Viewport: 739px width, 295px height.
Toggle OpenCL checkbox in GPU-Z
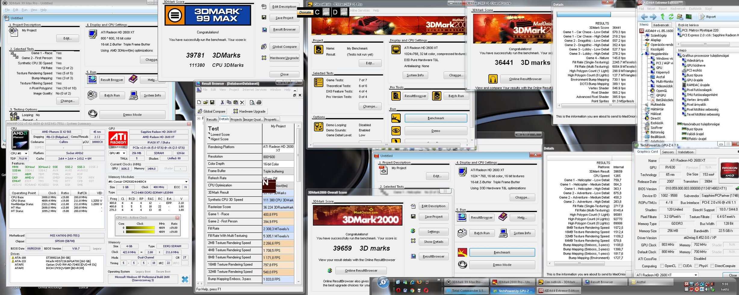point(662,266)
